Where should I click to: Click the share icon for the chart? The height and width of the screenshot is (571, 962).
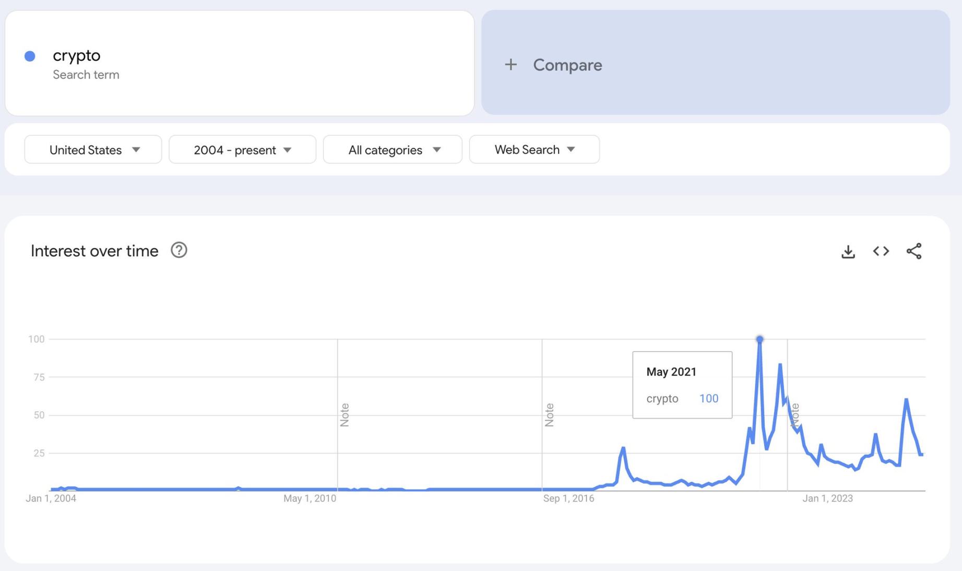913,251
